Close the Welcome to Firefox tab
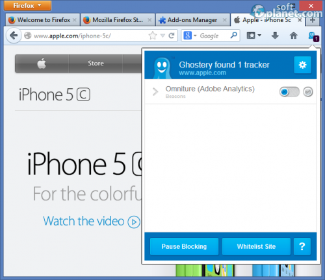The height and width of the screenshot is (280, 325). (75, 20)
